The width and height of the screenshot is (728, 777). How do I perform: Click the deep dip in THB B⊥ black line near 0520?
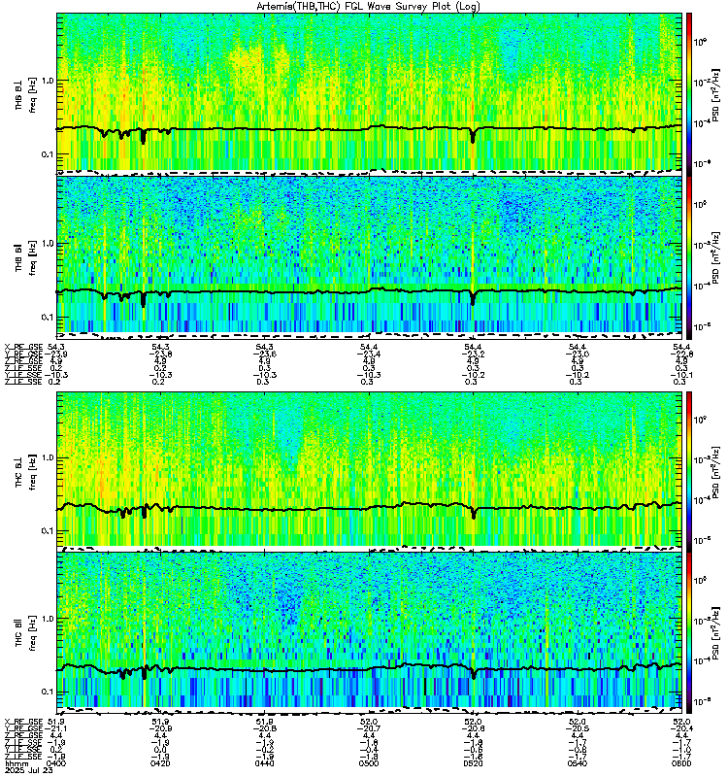point(473,136)
